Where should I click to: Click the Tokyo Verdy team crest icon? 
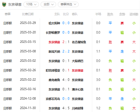[x=4, y=4]
